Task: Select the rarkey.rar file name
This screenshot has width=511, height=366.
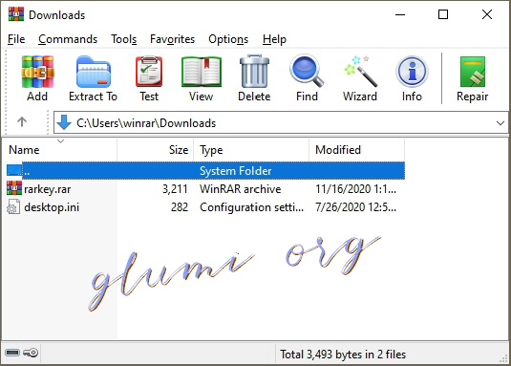Action: (48, 189)
